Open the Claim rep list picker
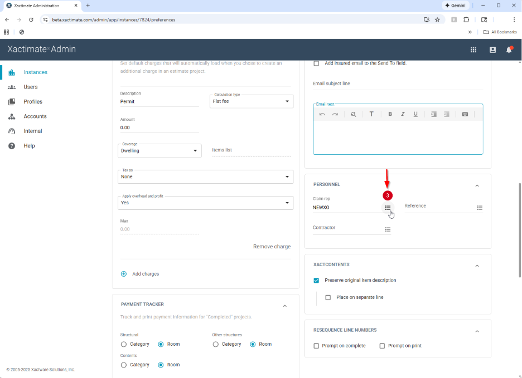Screen dimensions: 522x378 (388, 208)
